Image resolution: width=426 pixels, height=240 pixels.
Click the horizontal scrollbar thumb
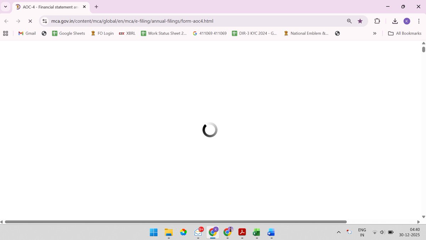click(175, 222)
